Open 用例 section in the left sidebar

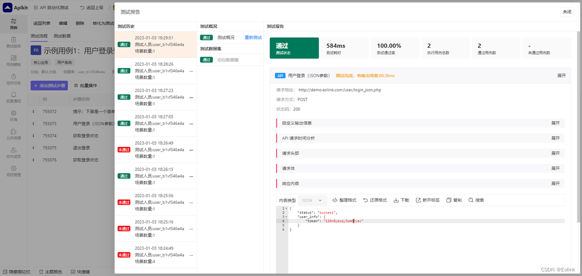14,24
